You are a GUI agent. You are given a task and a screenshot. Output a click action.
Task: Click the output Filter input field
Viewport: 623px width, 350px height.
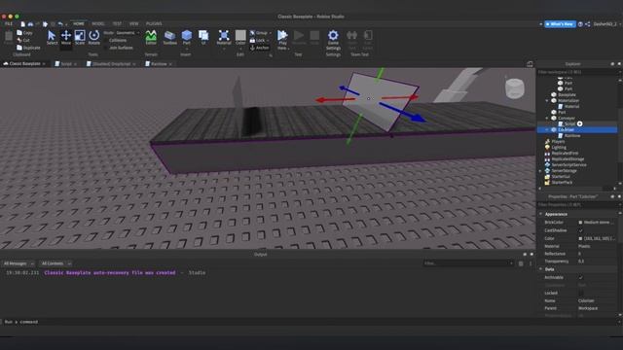pos(468,263)
